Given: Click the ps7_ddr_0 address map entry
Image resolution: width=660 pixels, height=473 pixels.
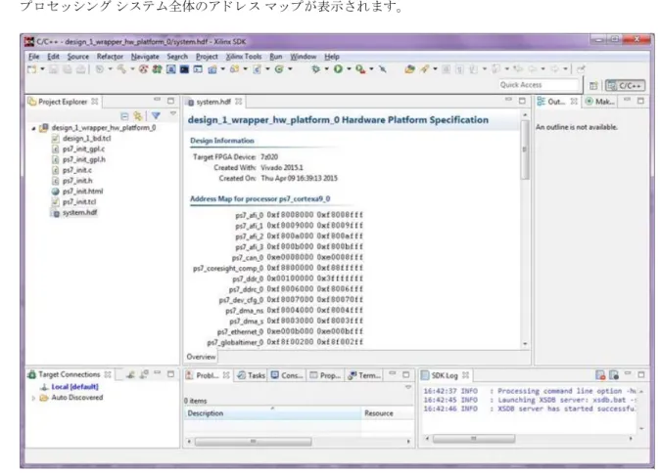Looking at the screenshot, I should 300,279.
